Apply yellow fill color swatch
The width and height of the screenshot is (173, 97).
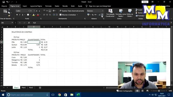pos(34,15)
